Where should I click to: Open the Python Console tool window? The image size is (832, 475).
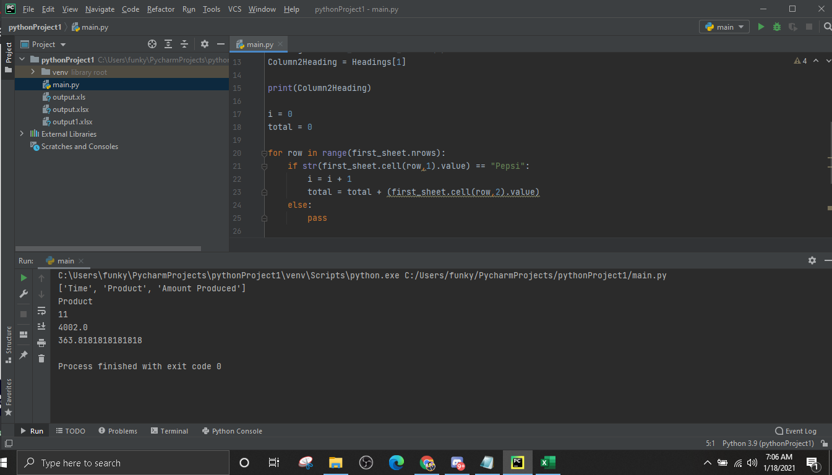pos(232,431)
